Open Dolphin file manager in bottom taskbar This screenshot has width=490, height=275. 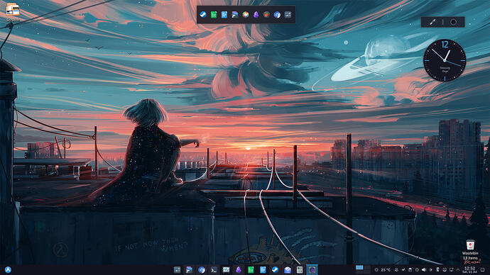190,270
